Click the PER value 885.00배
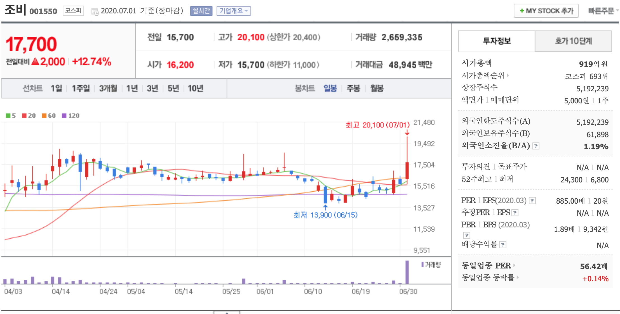Image resolution: width=620 pixels, height=314 pixels. [x=570, y=201]
